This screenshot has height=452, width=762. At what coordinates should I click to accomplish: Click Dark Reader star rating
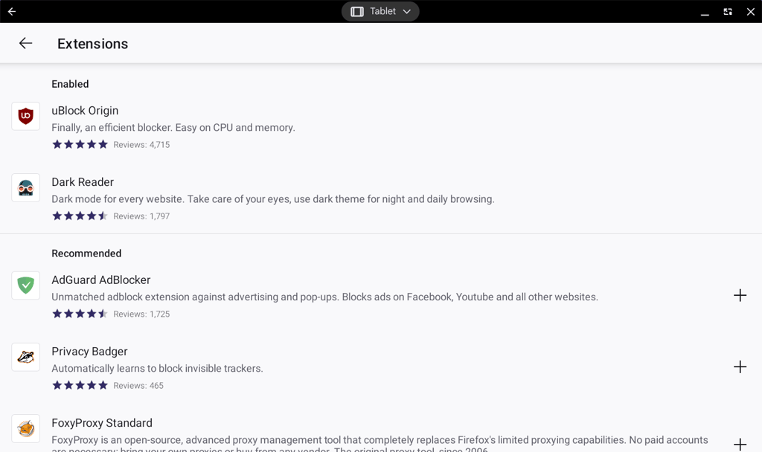click(x=80, y=216)
